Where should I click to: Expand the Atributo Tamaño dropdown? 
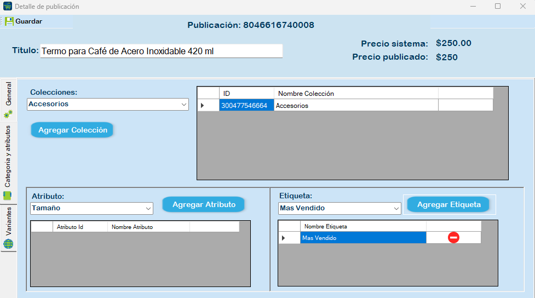148,209
